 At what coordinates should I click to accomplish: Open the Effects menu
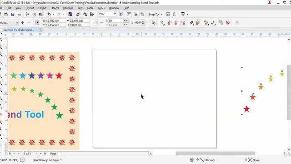pos(55,8)
